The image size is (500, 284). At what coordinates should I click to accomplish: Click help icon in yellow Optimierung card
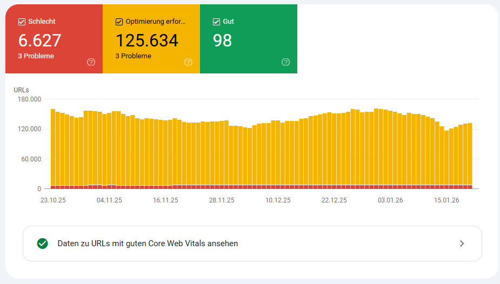click(x=188, y=62)
